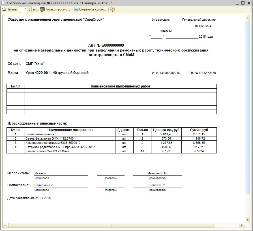Toggle Только просмотр view-only mode
253x231 pixels.
click(55, 9)
